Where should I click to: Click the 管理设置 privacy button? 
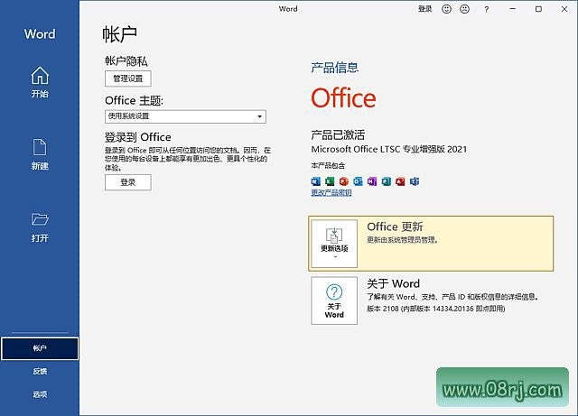(128, 79)
